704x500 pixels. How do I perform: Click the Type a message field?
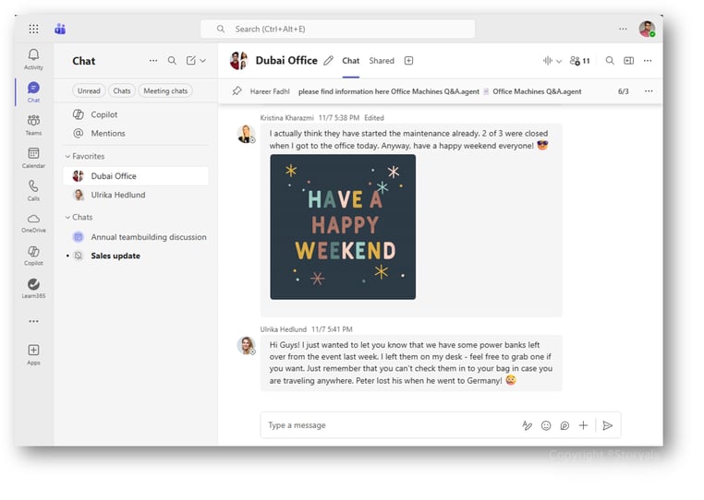[x=388, y=425]
